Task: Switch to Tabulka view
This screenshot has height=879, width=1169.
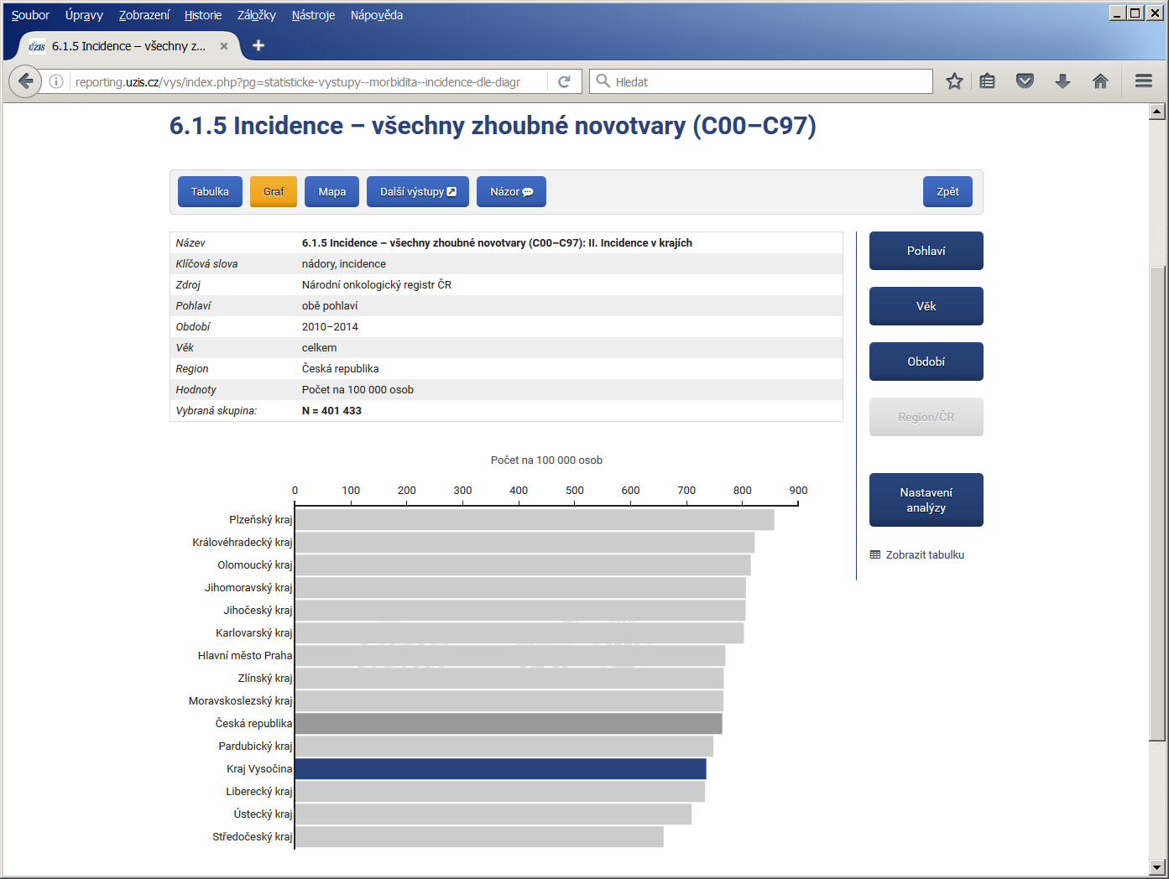Action: click(210, 191)
